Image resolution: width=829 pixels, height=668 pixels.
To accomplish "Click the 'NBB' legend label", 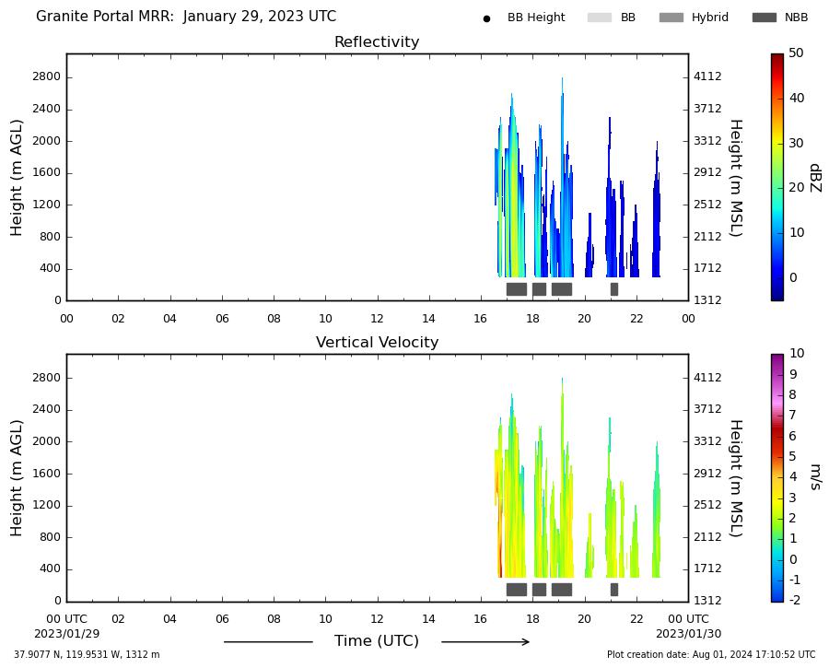I will [x=796, y=18].
